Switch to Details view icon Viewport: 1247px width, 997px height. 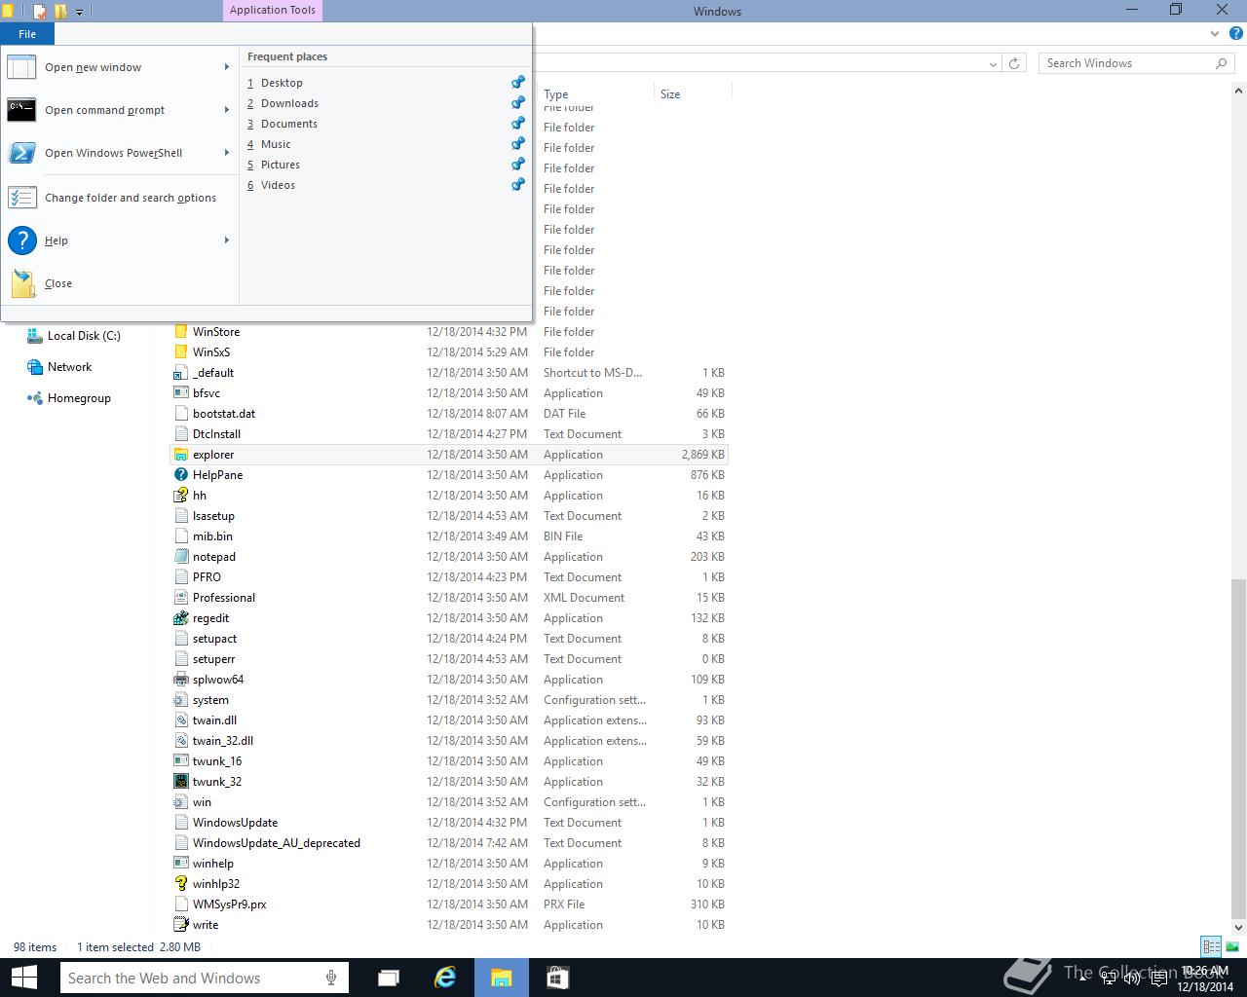pyautogui.click(x=1211, y=946)
